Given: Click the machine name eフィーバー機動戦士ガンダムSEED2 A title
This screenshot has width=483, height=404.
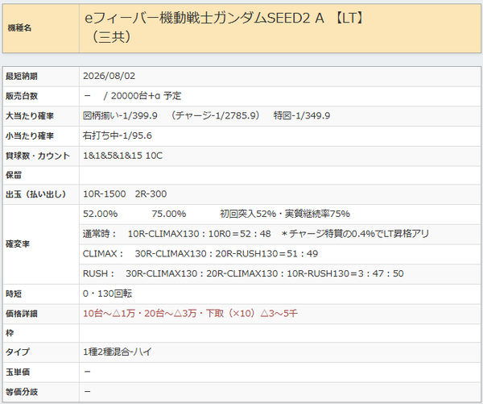Looking at the screenshot, I should point(225,27).
